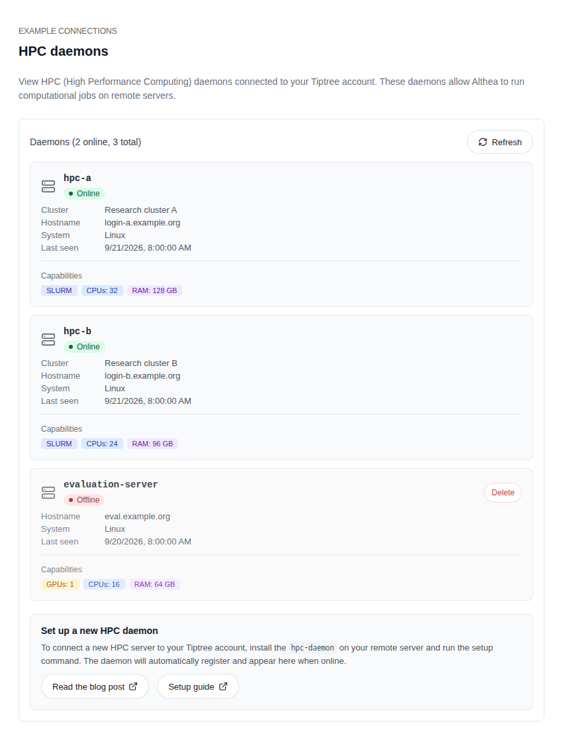This screenshot has height=756, width=563.
Task: Click the CPUs: 16 capability tag
Action: pos(104,584)
